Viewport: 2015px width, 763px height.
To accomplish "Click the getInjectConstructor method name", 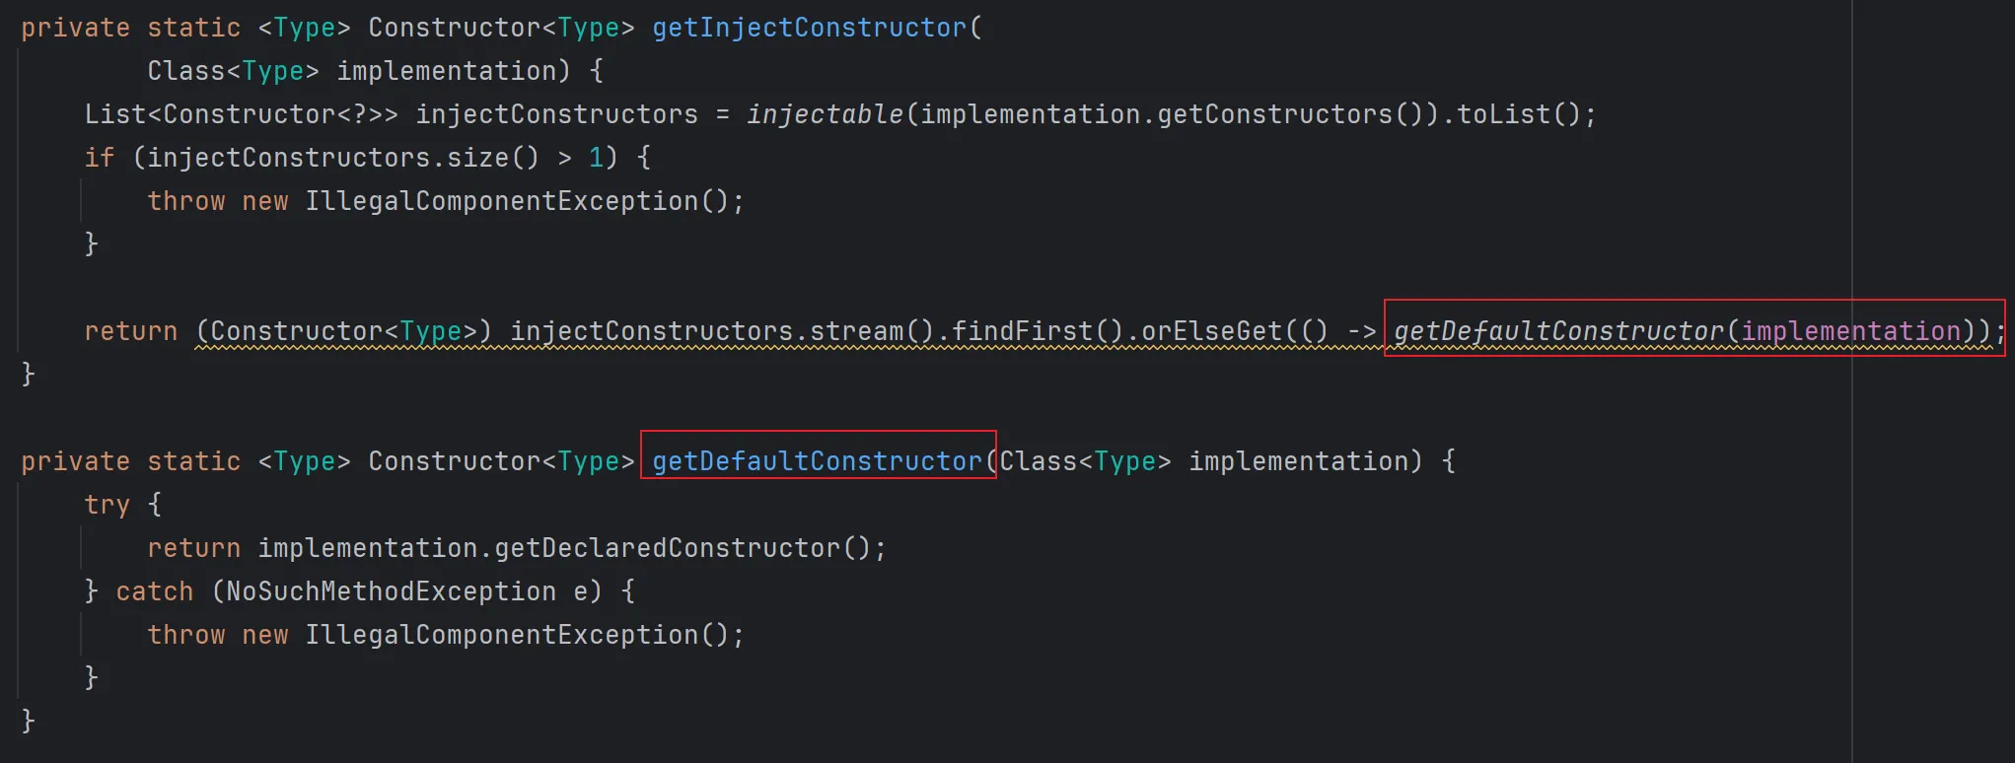I will 809,28.
